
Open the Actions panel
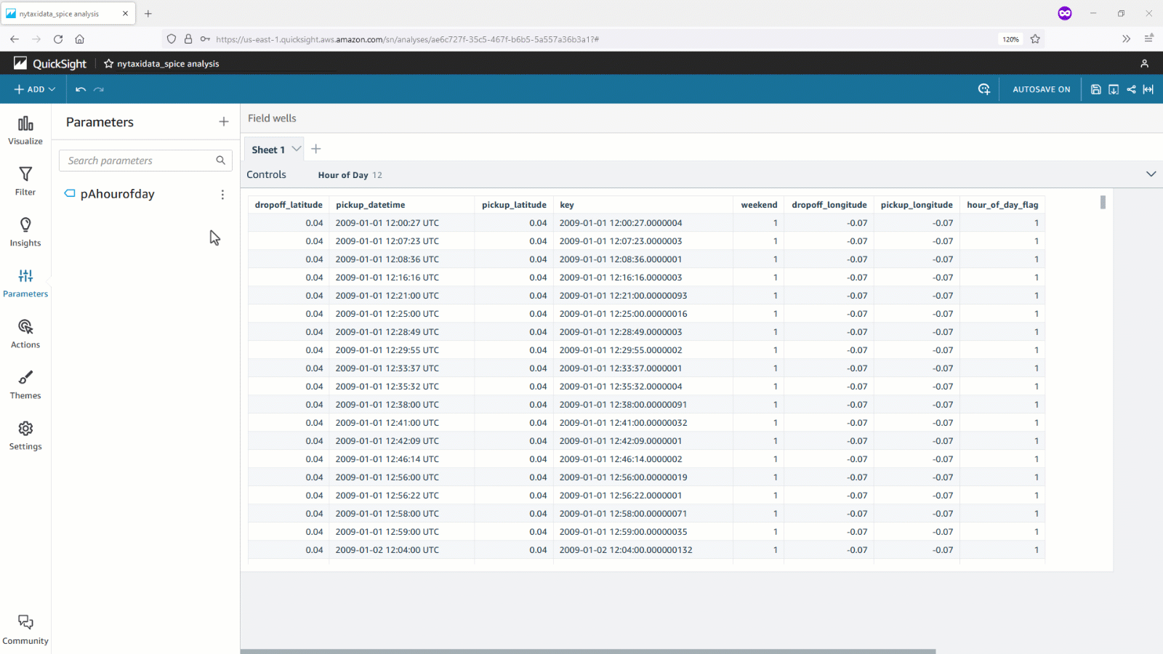pos(25,333)
